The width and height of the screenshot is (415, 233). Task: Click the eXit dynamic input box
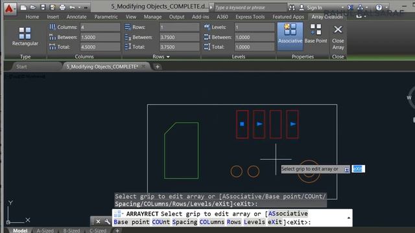[358, 169]
